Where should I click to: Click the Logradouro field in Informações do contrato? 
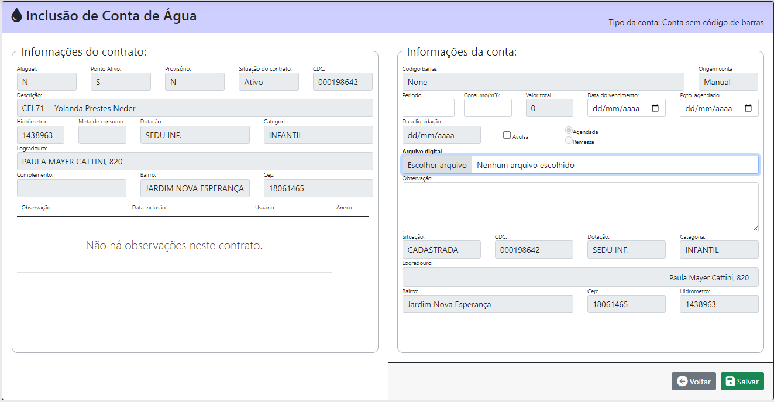pyautogui.click(x=195, y=162)
